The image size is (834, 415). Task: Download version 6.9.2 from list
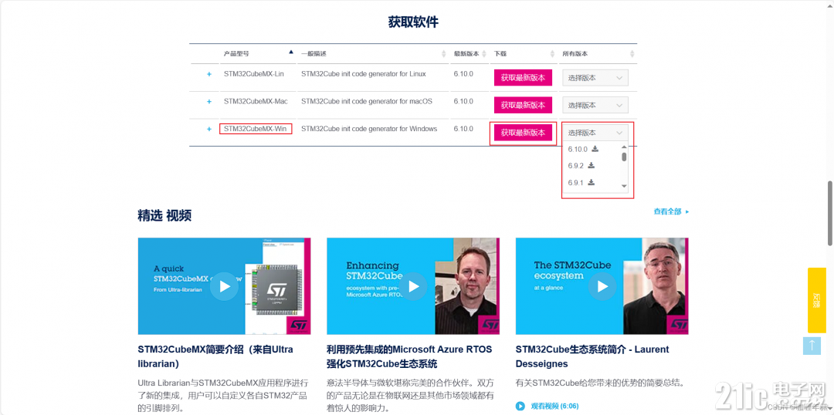pyautogui.click(x=591, y=166)
